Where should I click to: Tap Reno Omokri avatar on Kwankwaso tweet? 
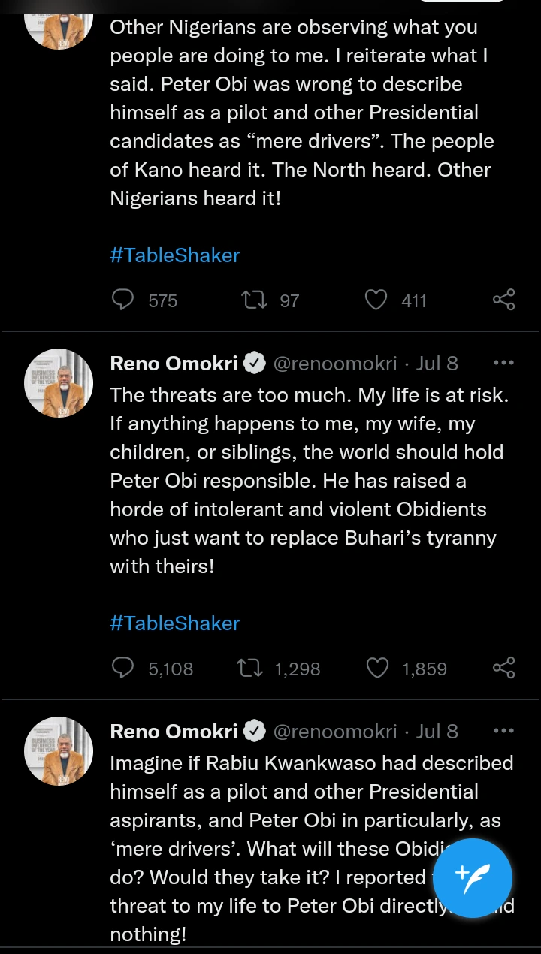pyautogui.click(x=59, y=751)
